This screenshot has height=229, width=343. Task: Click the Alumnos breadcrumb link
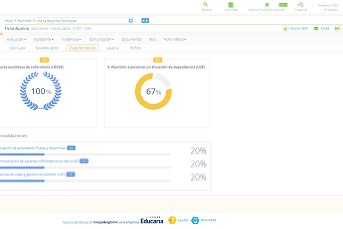point(24,21)
